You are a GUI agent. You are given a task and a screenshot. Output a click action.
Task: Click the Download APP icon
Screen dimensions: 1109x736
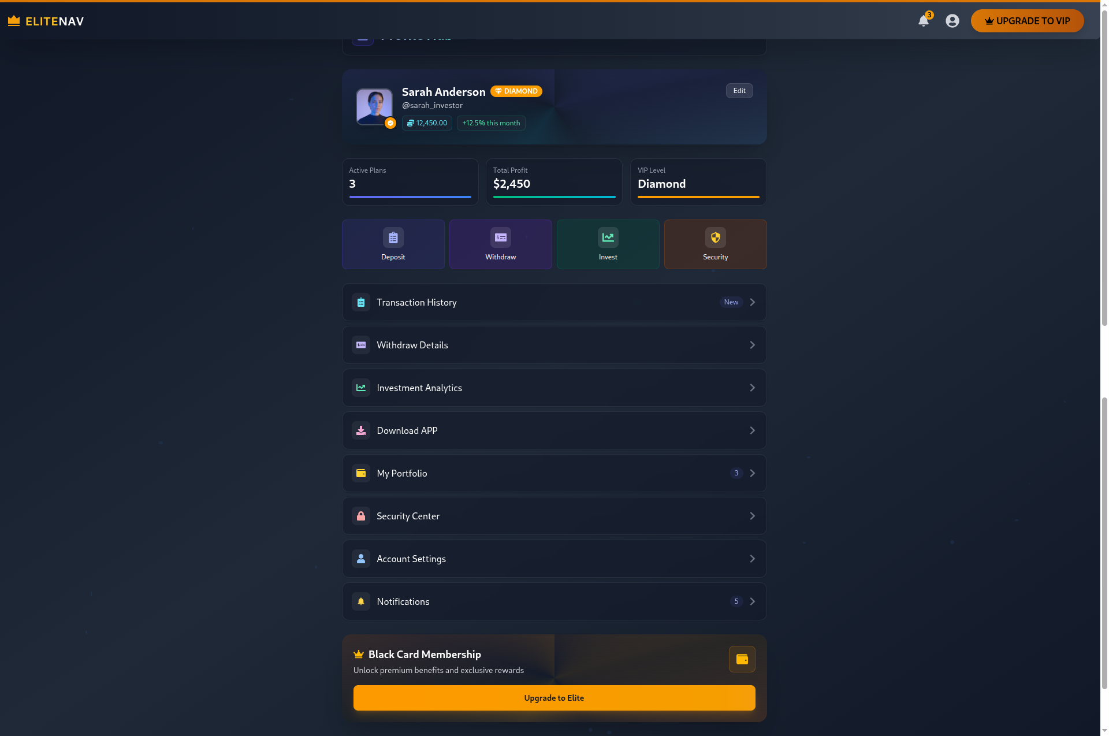[361, 430]
